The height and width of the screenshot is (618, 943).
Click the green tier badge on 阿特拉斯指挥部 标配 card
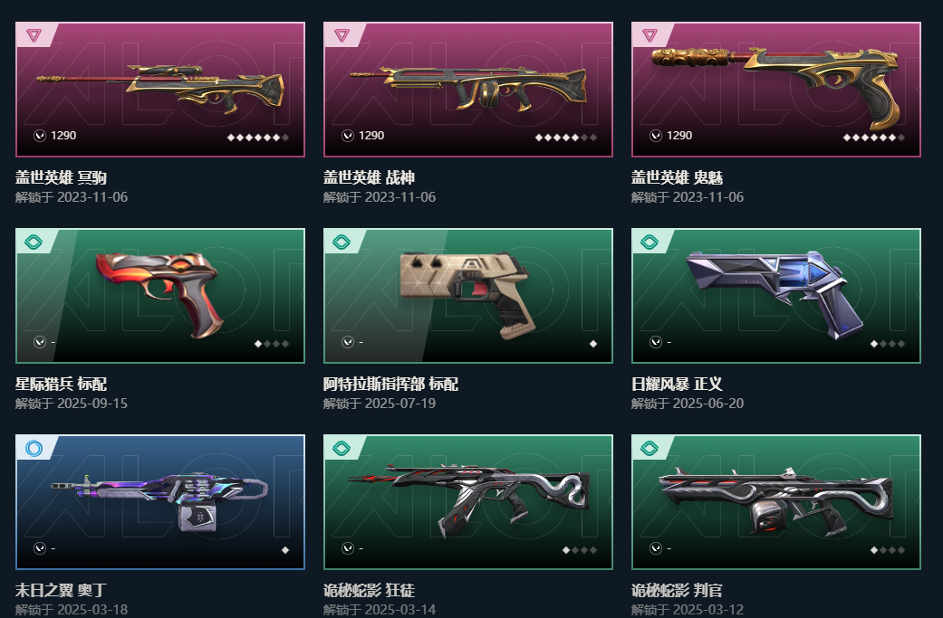tap(342, 242)
